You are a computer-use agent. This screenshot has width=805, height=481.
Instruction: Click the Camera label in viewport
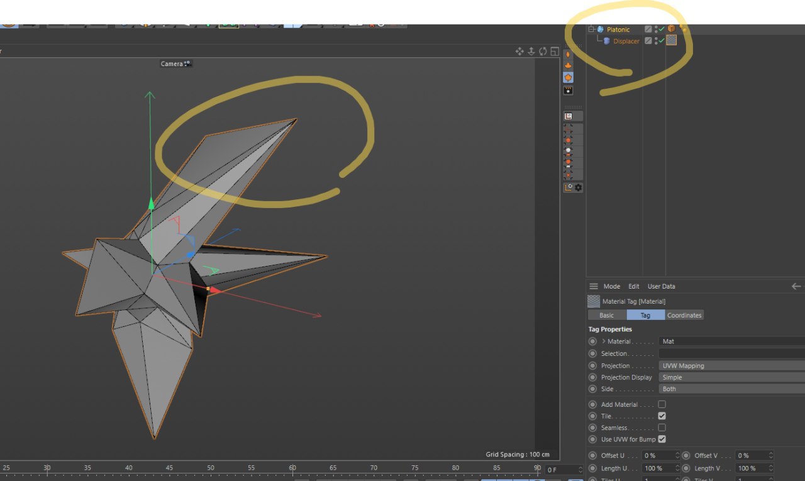pos(171,64)
